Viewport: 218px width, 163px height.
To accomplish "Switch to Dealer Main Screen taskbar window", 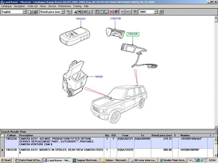I will click(173, 161).
